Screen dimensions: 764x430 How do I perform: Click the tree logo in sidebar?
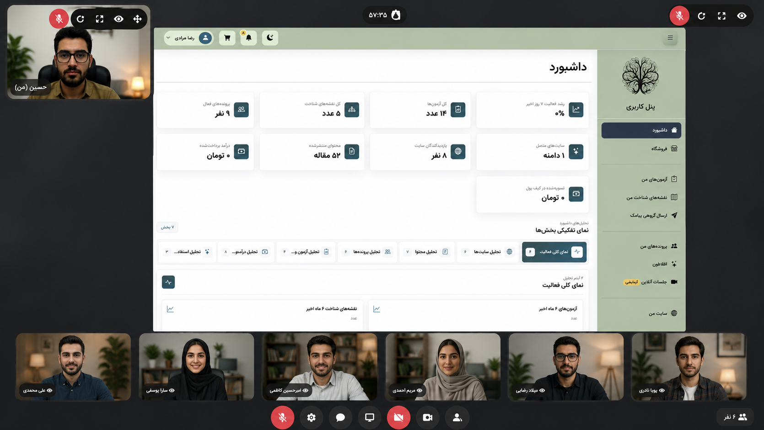pos(640,76)
